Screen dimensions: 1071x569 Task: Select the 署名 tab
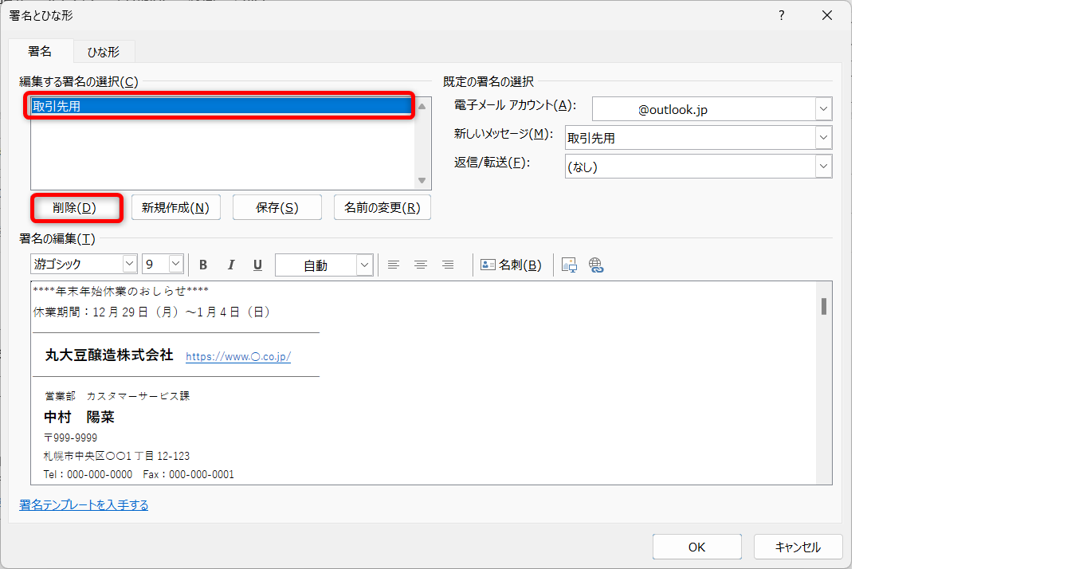coord(40,51)
